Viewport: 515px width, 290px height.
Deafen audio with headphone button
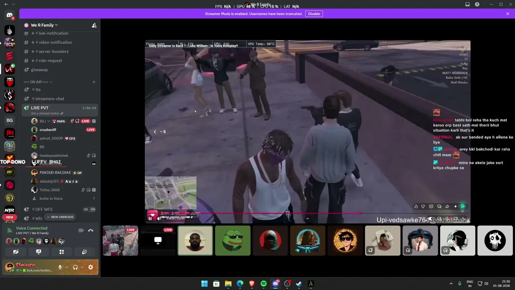pyautogui.click(x=75, y=267)
